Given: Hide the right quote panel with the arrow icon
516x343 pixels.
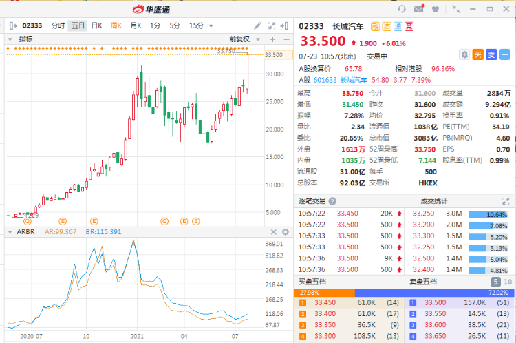Looking at the screenshot, I should 284,25.
